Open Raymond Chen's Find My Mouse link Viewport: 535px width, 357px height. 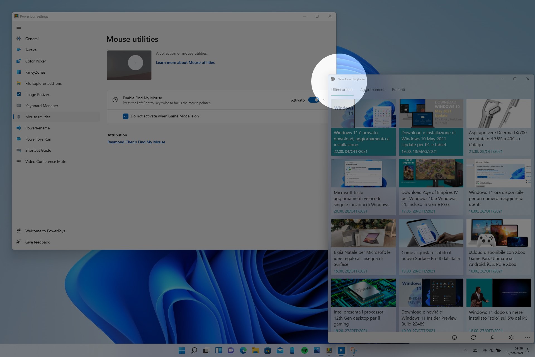(136, 142)
